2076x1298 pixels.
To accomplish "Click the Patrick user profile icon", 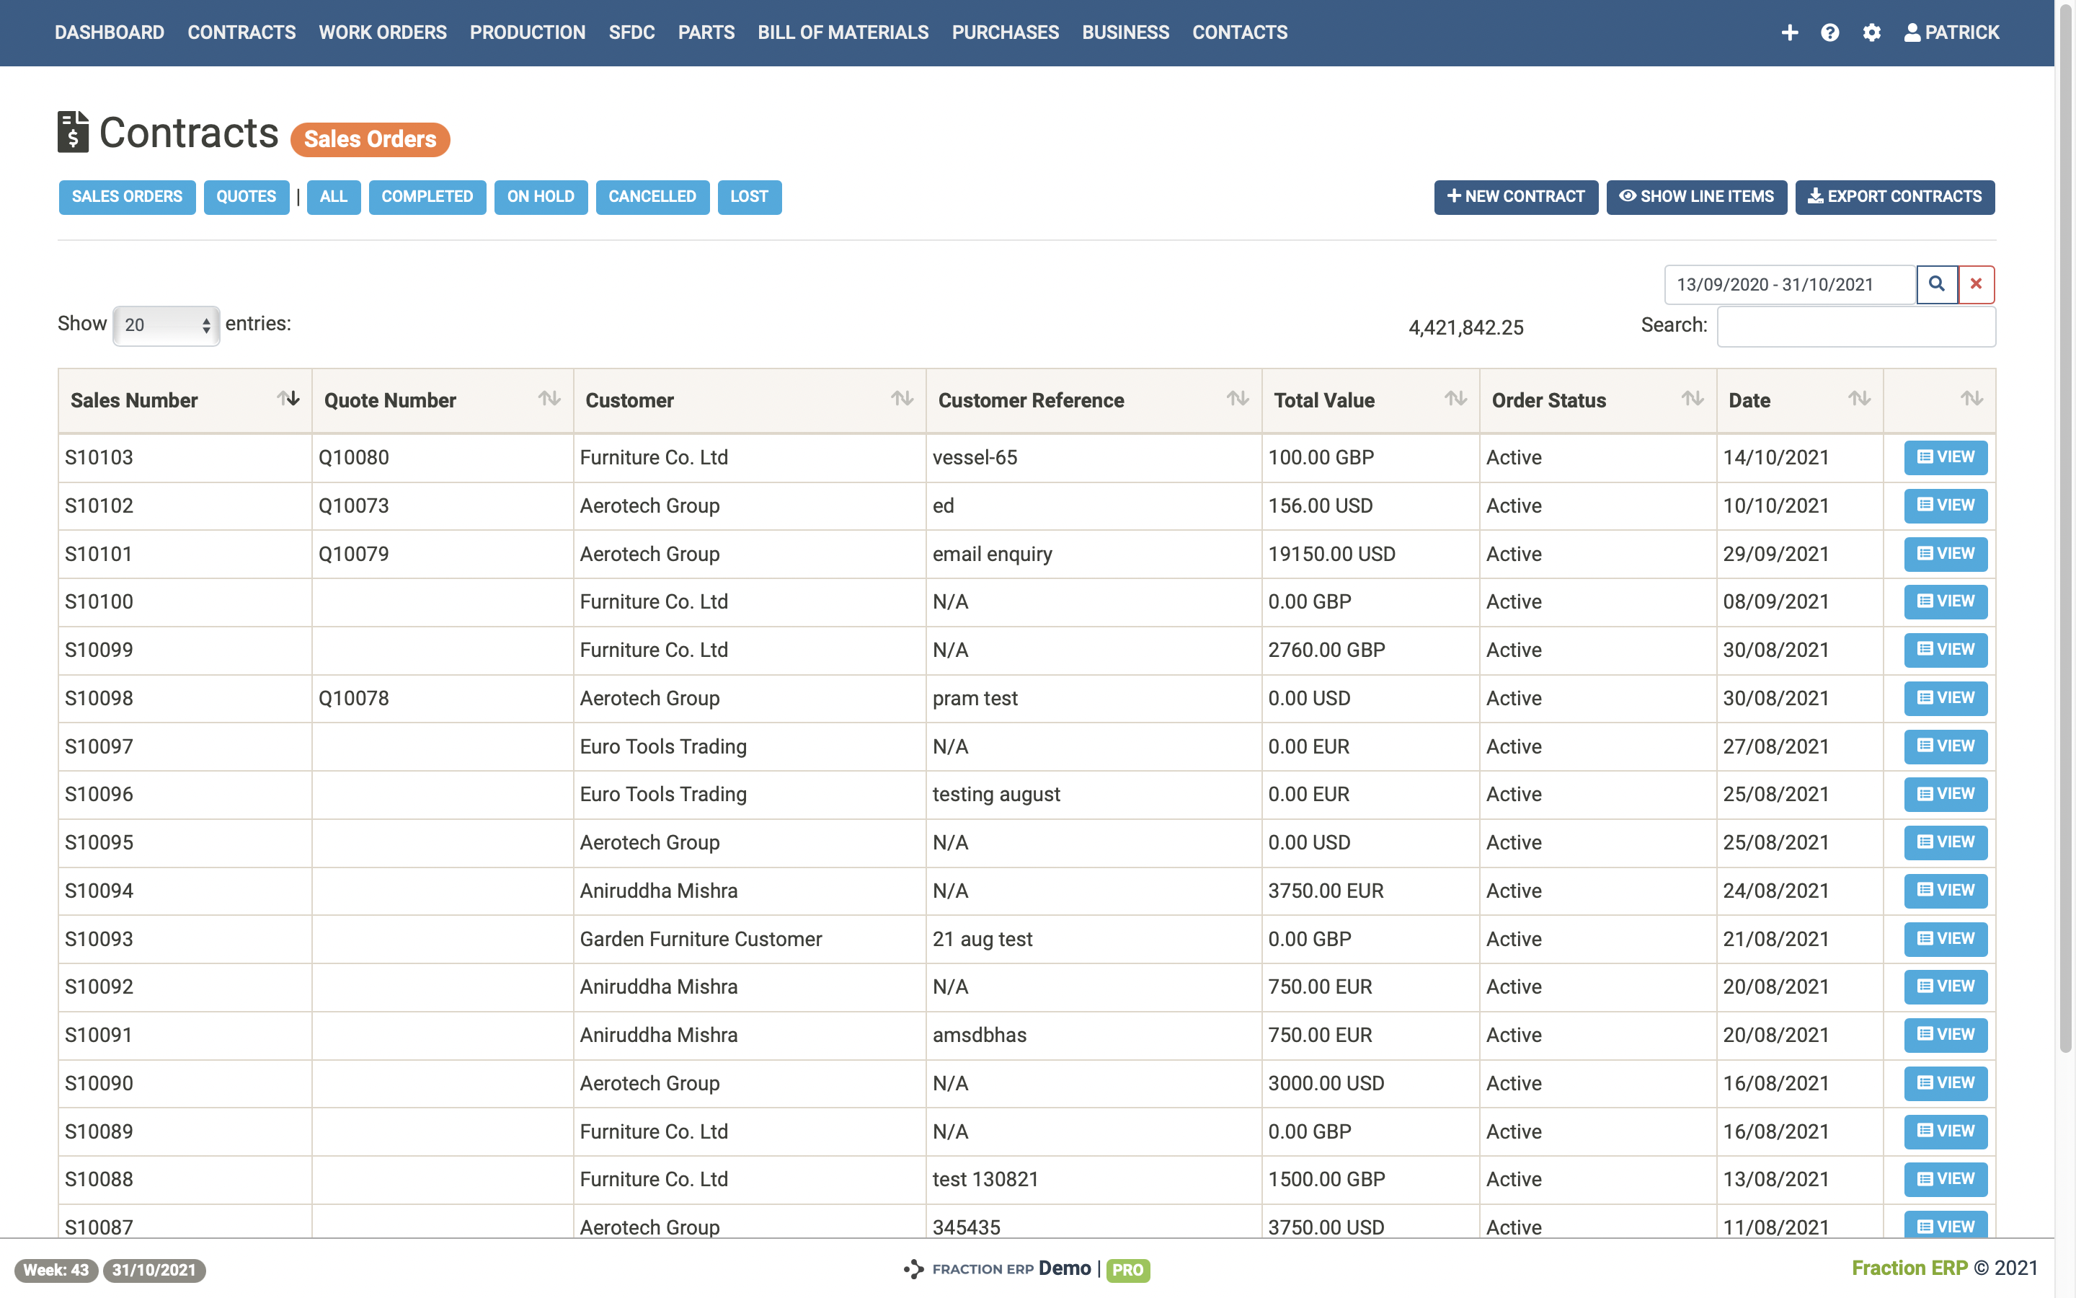I will 1912,32.
